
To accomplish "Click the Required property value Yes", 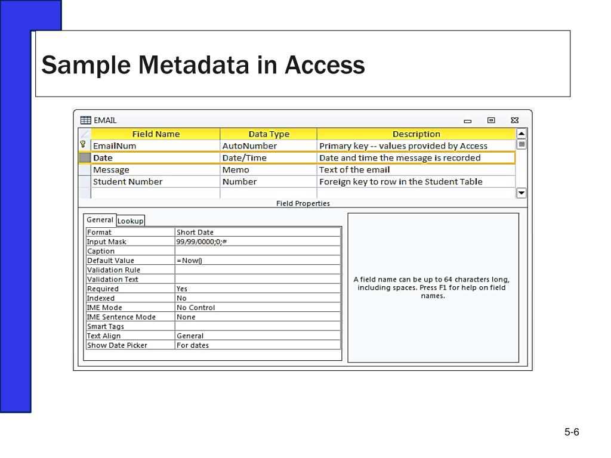I will point(258,289).
